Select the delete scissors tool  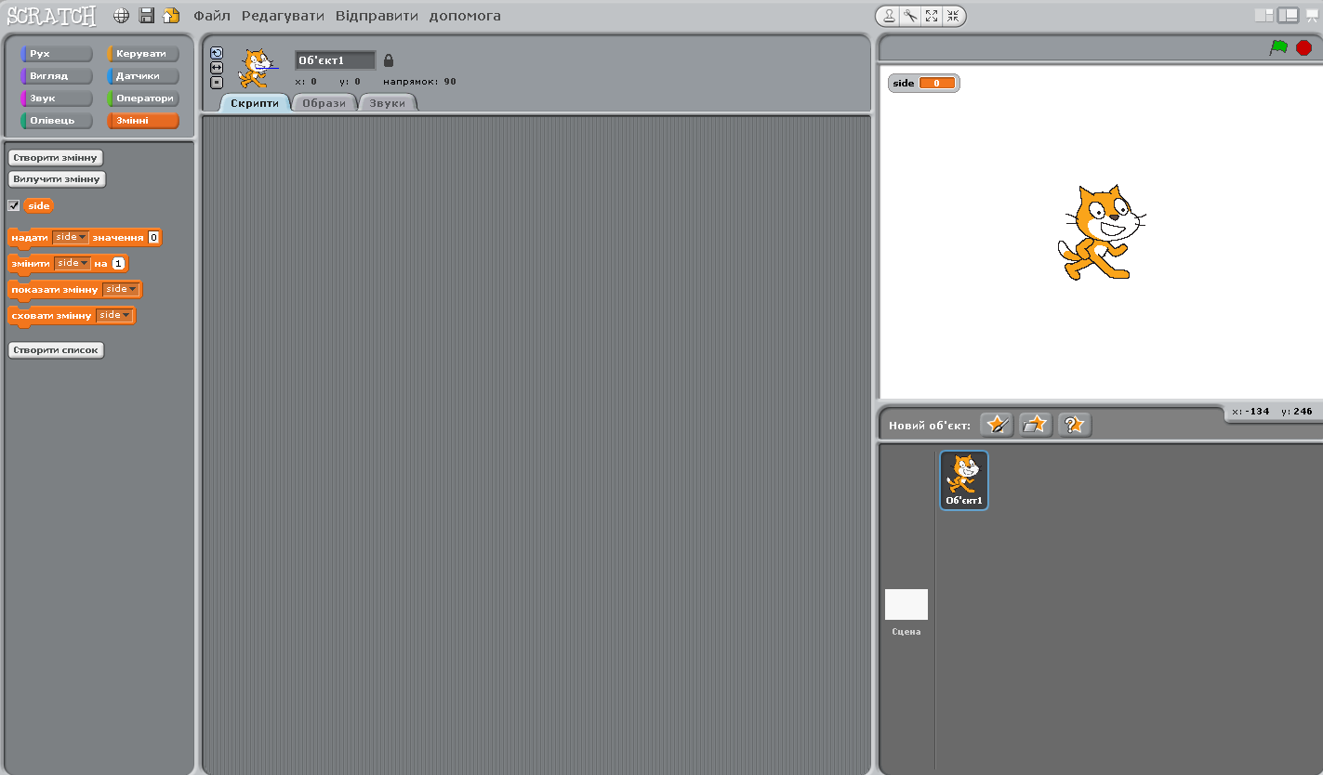pos(910,16)
